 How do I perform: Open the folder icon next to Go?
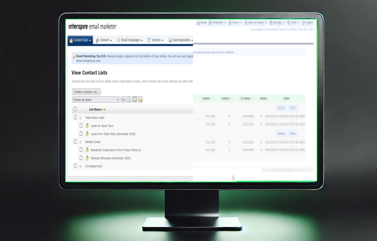click(x=135, y=100)
